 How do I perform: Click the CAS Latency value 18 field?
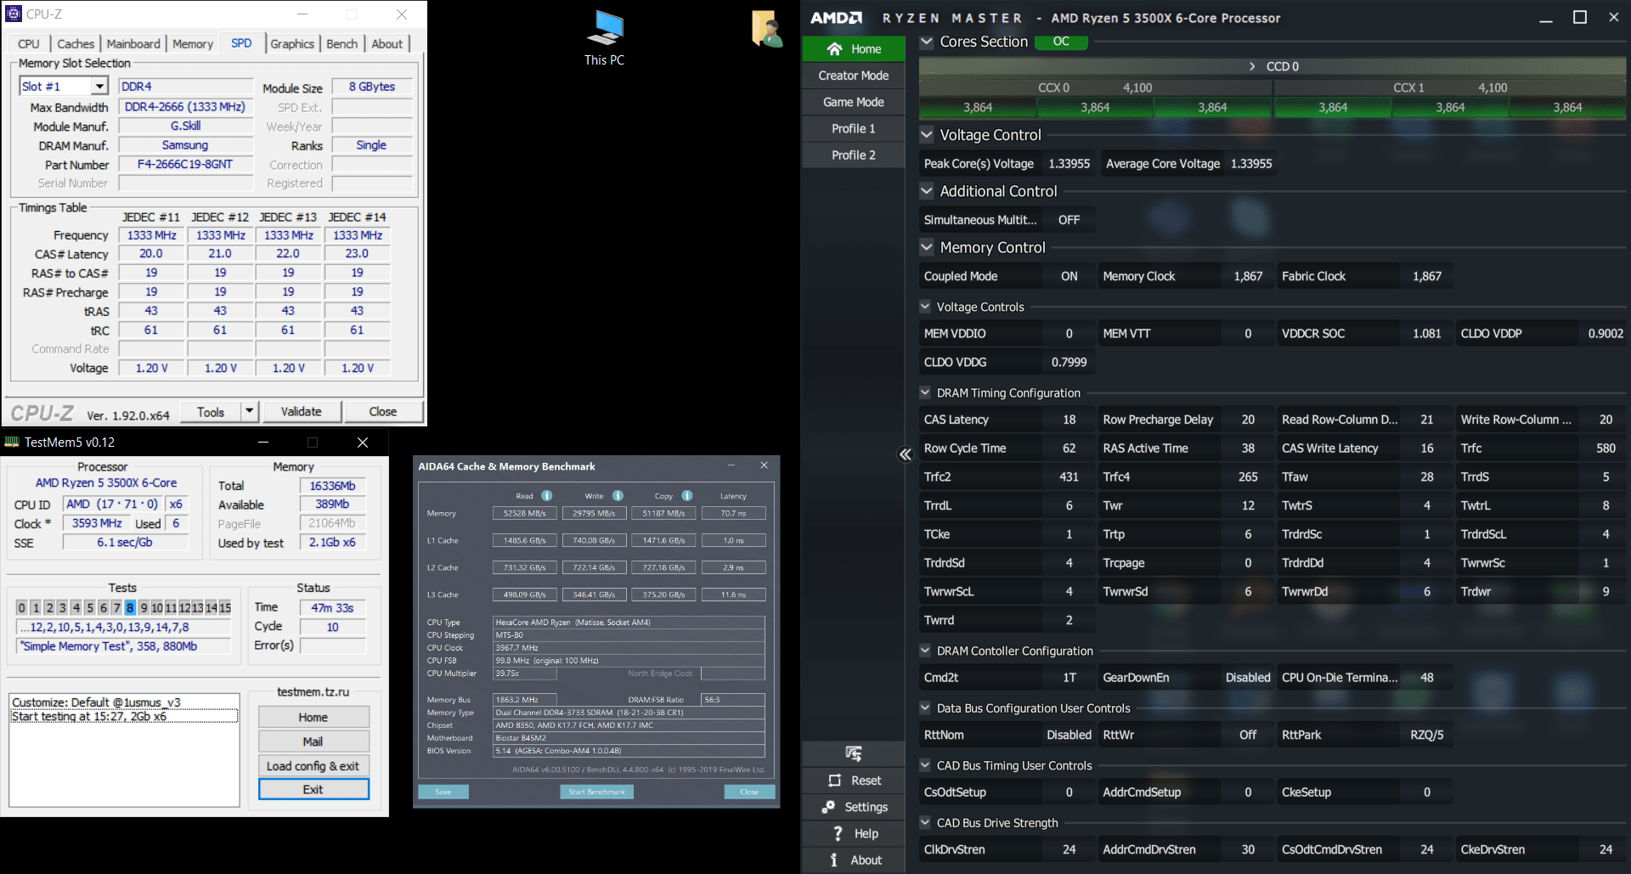pyautogui.click(x=1069, y=420)
